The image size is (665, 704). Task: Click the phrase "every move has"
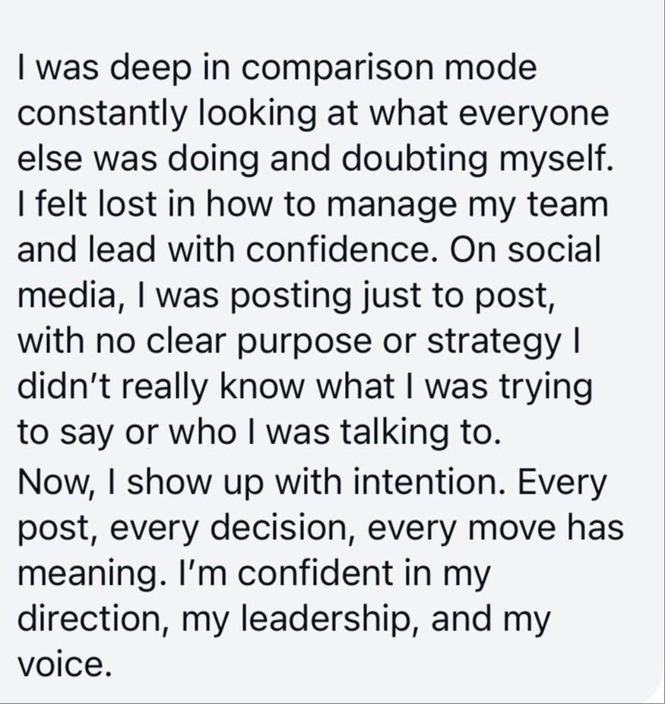coord(496,528)
